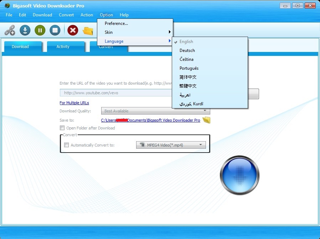Click the red delete toolbar icon
This screenshot has width=320, height=239.
click(x=73, y=30)
